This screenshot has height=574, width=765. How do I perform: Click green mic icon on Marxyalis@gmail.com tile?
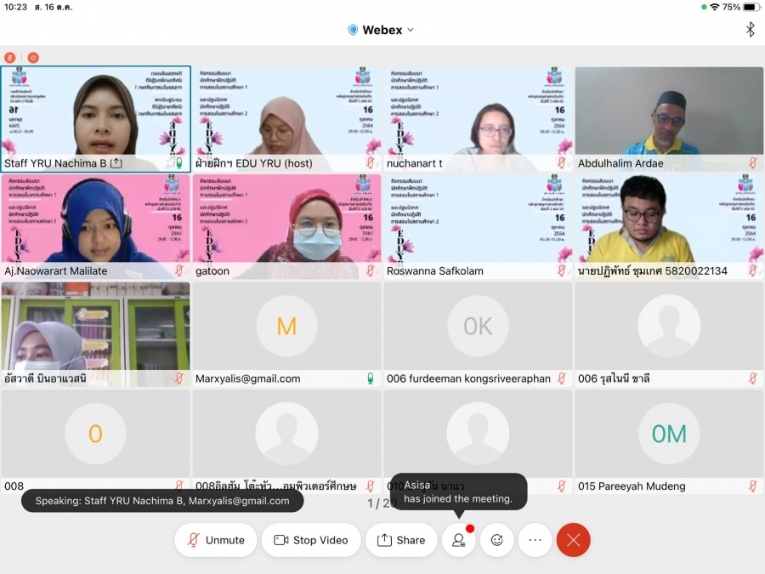tap(370, 378)
